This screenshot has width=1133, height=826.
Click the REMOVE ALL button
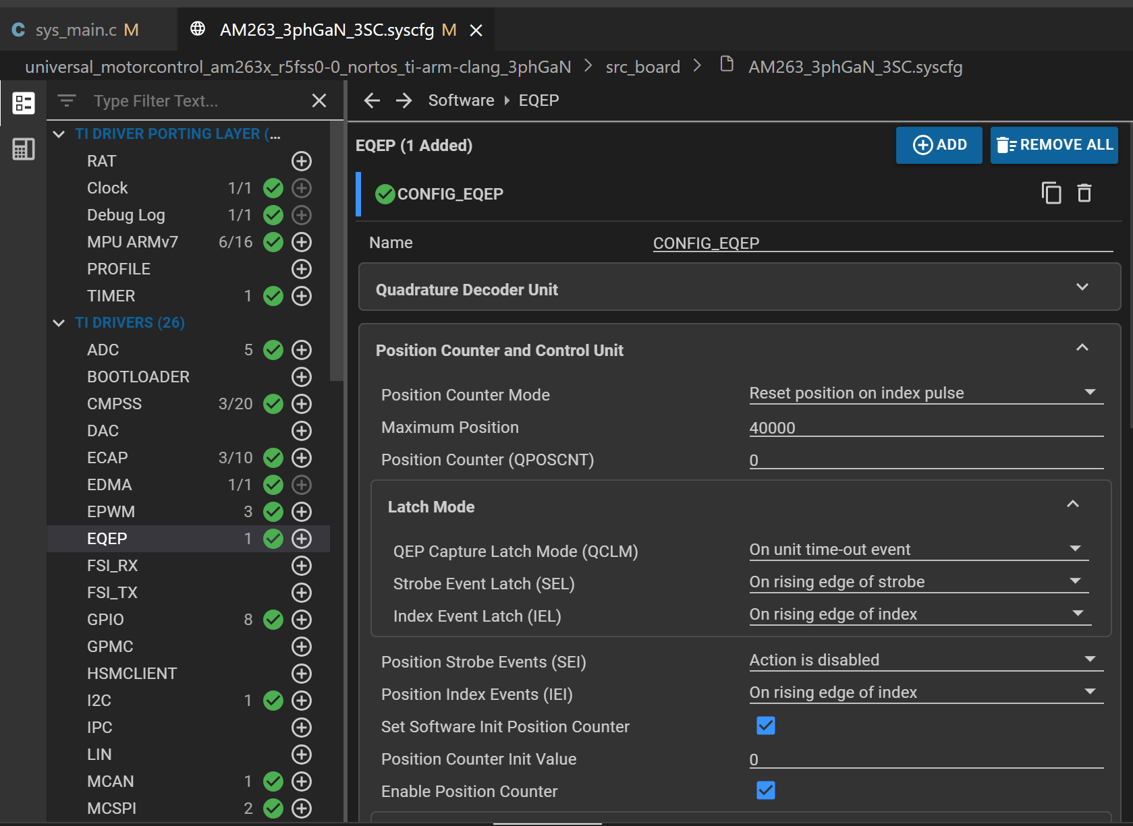1054,145
